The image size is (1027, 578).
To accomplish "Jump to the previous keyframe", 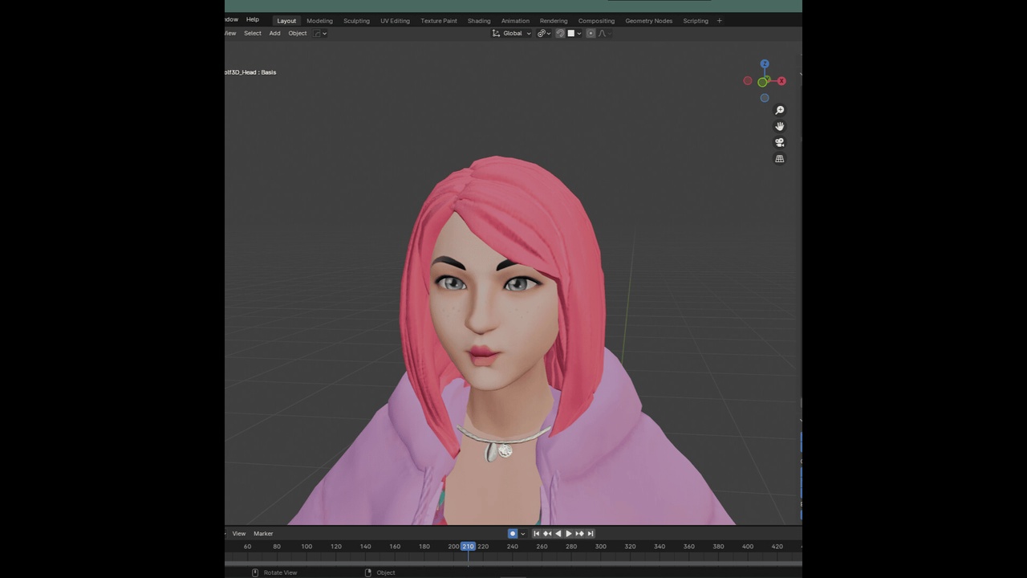I will tap(547, 534).
